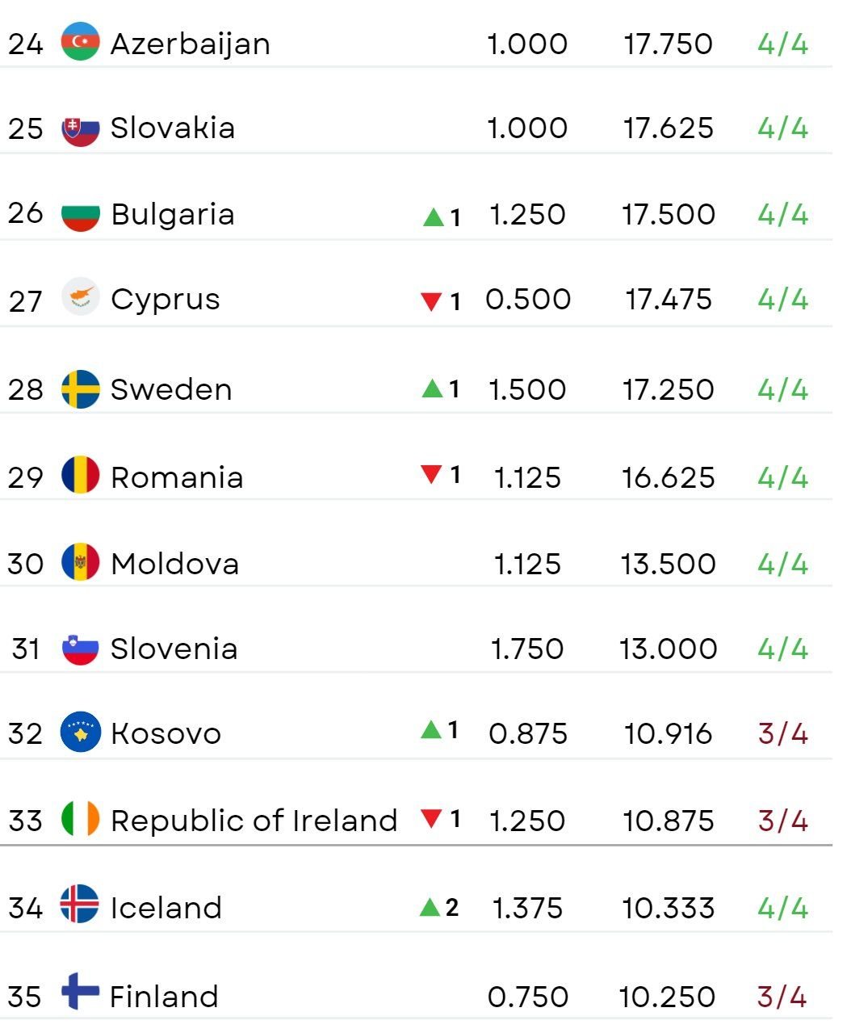Screen dimensions: 847x1033
Task: Click Kosovo's 3/4 clubs indicator
Action: click(783, 733)
